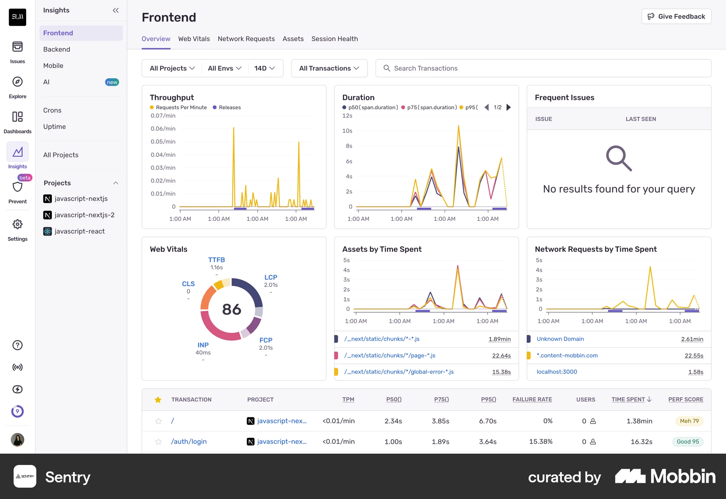
Task: Switch to the Web Vitals tab
Action: click(x=194, y=39)
